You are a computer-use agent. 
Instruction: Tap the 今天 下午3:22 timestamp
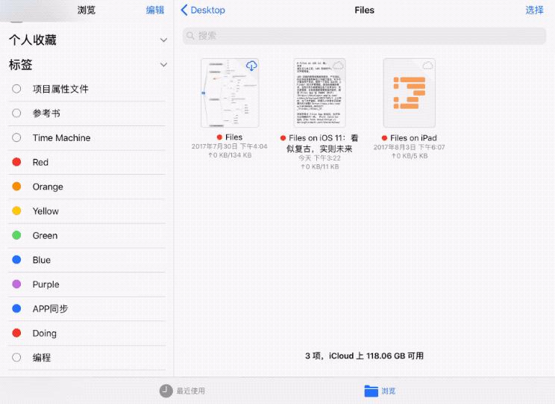[x=319, y=158]
